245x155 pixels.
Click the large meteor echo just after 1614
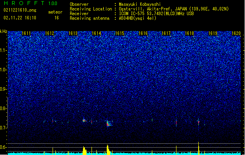tap(109, 124)
